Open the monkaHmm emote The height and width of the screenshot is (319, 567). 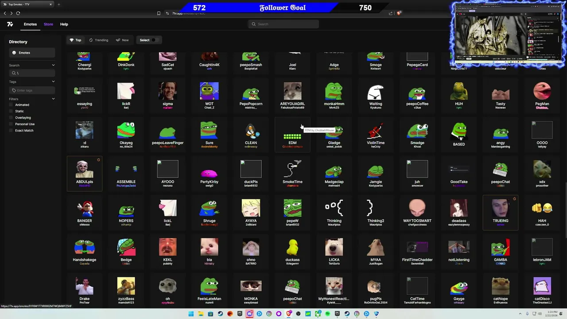coord(334,96)
